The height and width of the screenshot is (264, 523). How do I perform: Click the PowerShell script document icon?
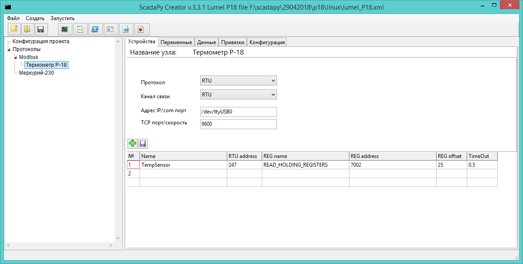126,29
